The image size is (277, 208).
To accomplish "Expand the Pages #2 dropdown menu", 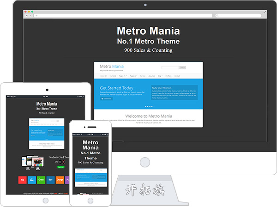I will point(133,76).
